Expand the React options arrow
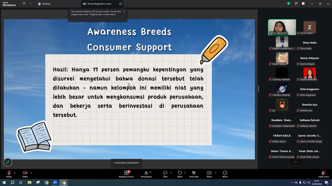 (185, 173)
